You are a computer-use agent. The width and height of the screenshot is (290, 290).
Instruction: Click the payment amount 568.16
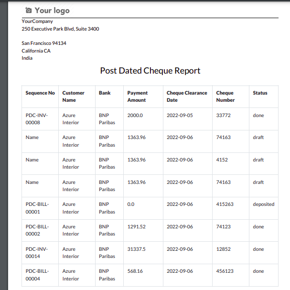point(135,271)
